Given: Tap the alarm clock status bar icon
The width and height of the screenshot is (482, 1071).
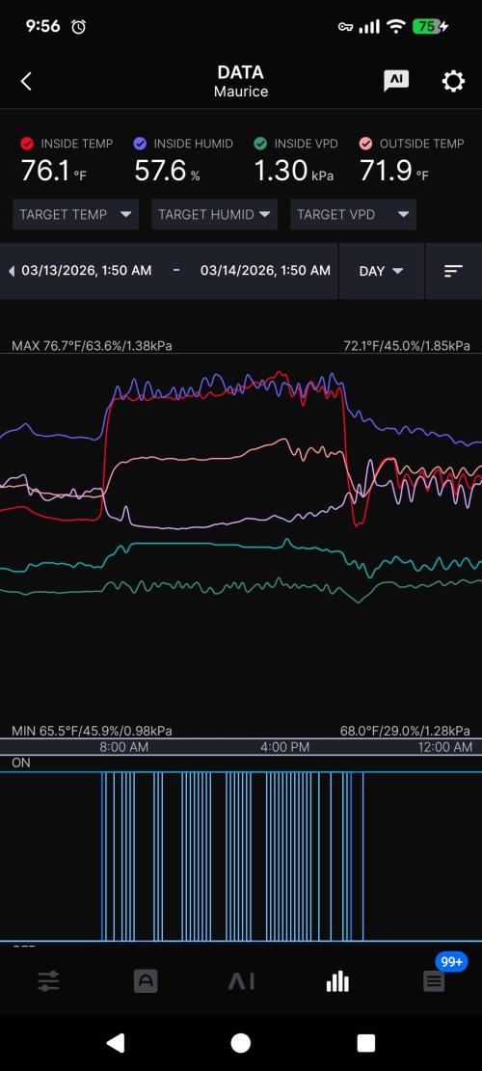Looking at the screenshot, I should pyautogui.click(x=78, y=27).
